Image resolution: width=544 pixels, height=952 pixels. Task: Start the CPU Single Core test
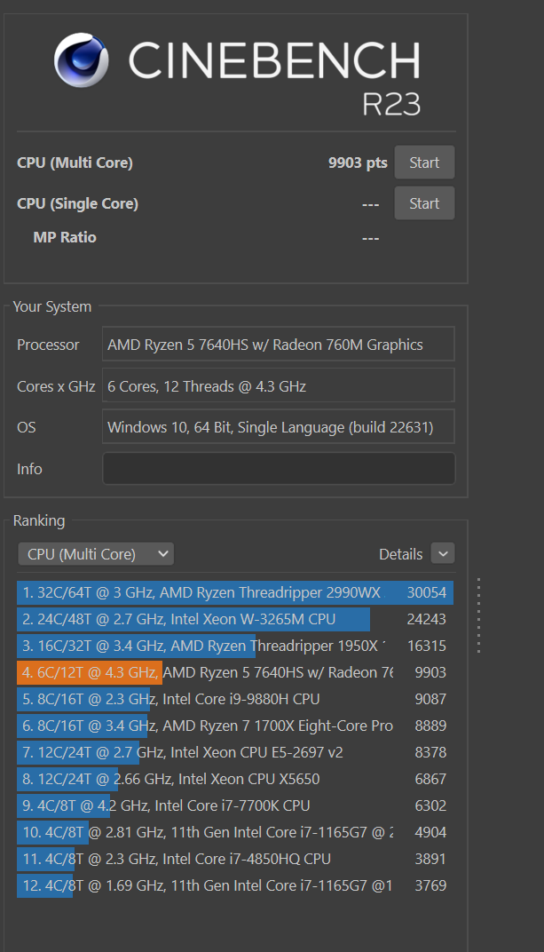[424, 203]
